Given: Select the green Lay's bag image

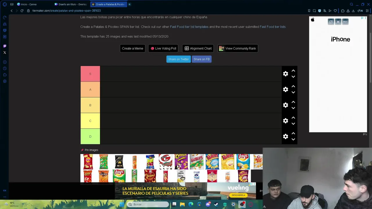Looking at the screenshot, I should [x=119, y=176].
